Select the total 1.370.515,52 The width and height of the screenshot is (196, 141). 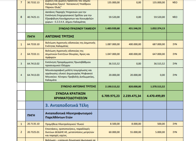coord(158,86)
